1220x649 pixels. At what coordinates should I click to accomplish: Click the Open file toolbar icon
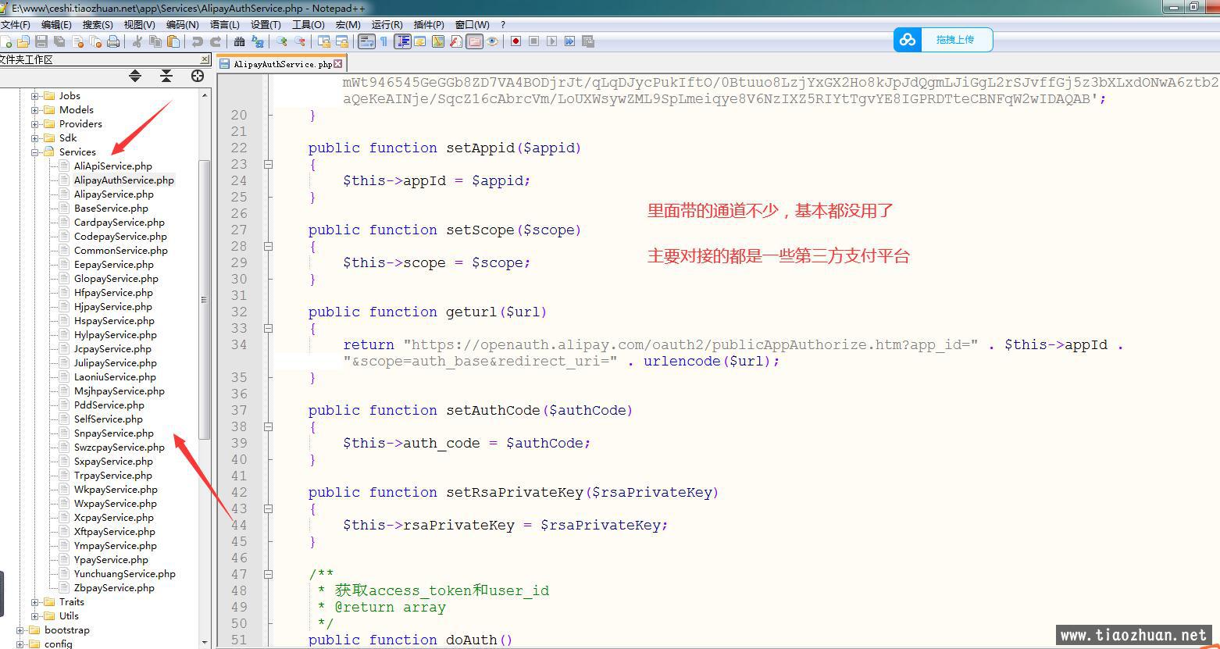23,41
